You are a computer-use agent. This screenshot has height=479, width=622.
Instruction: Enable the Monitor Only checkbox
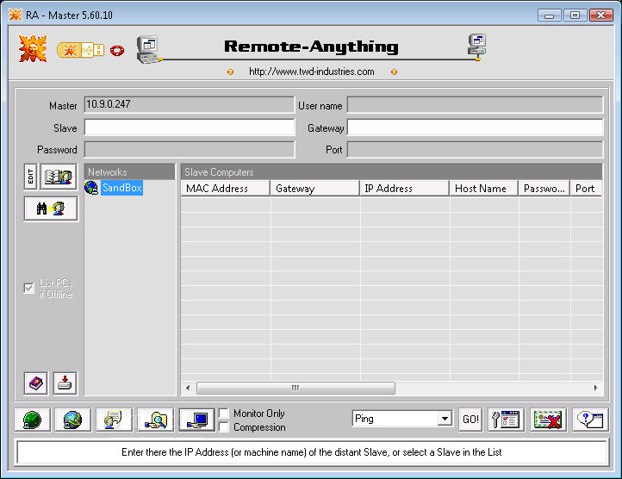[224, 414]
